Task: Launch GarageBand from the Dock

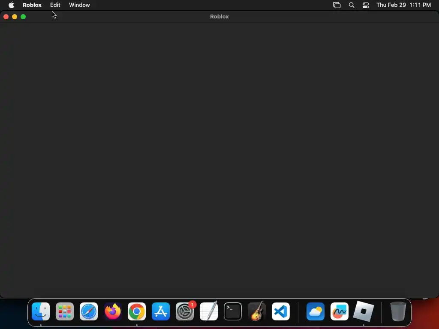Action: pyautogui.click(x=257, y=311)
